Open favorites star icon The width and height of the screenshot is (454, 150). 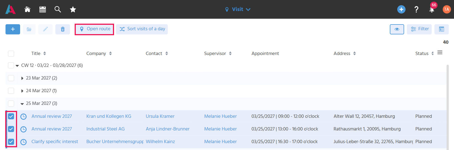click(73, 9)
